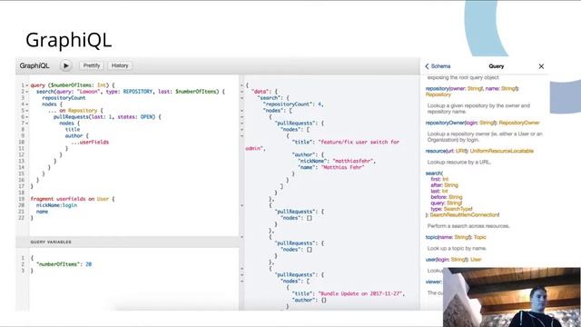The image size is (581, 327).
Task: Go back to Schema in docs
Action: [438, 66]
